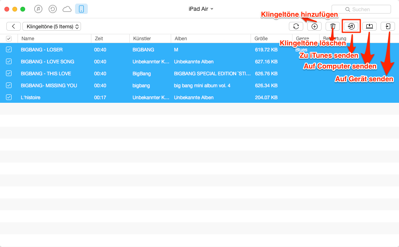Select the BIGBANG - LOVE SONG ringtone name
The image size is (399, 247).
47,62
